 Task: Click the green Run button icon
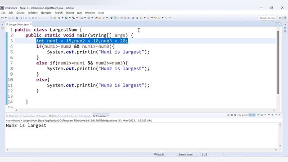pos(66,18)
